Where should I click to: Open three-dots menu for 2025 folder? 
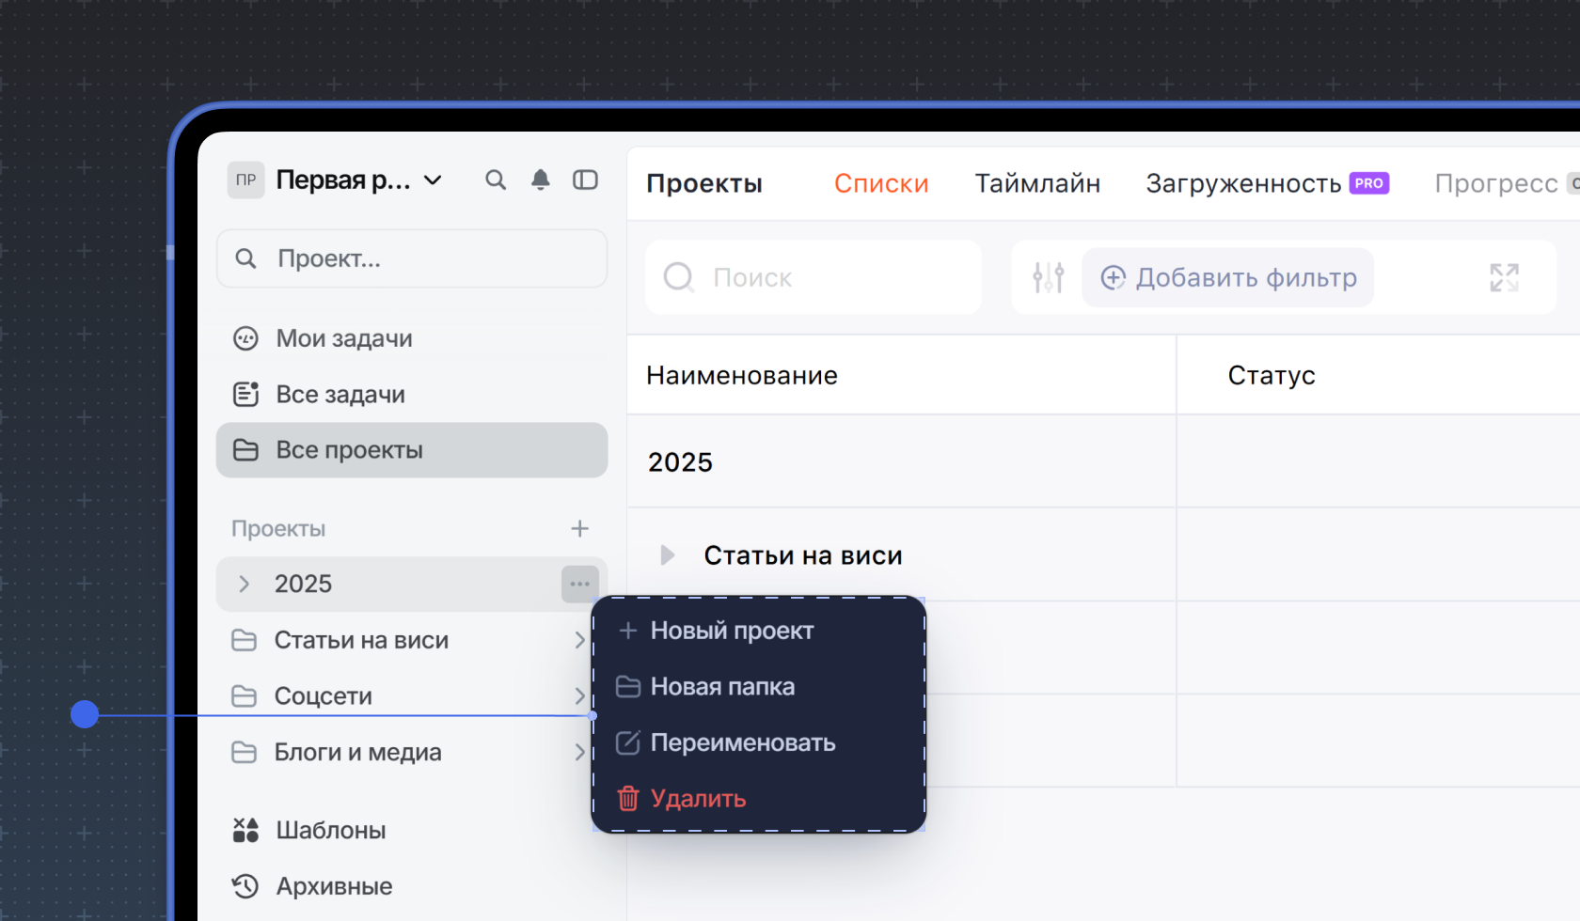point(579,584)
